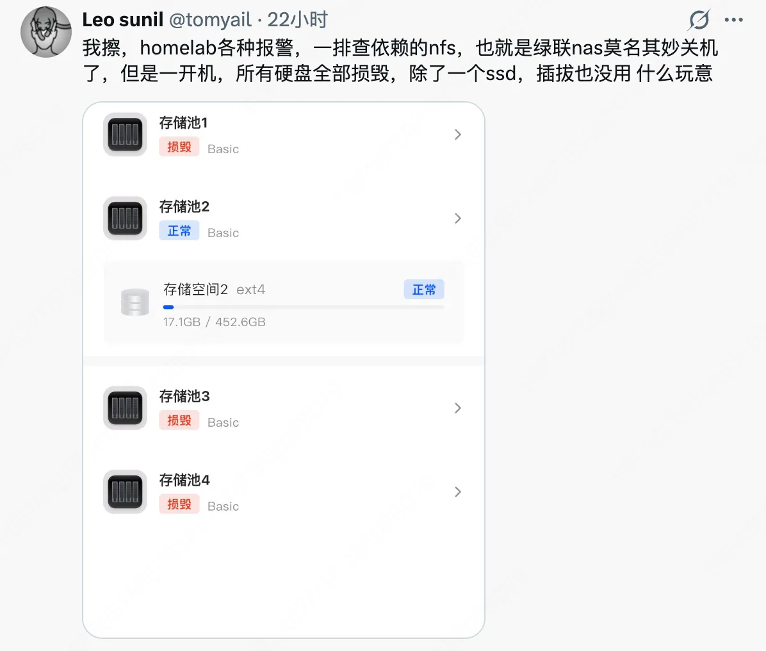Screen dimensions: 766x651
Task: Expand 存储池1 with its chevron arrow
Action: (458, 135)
